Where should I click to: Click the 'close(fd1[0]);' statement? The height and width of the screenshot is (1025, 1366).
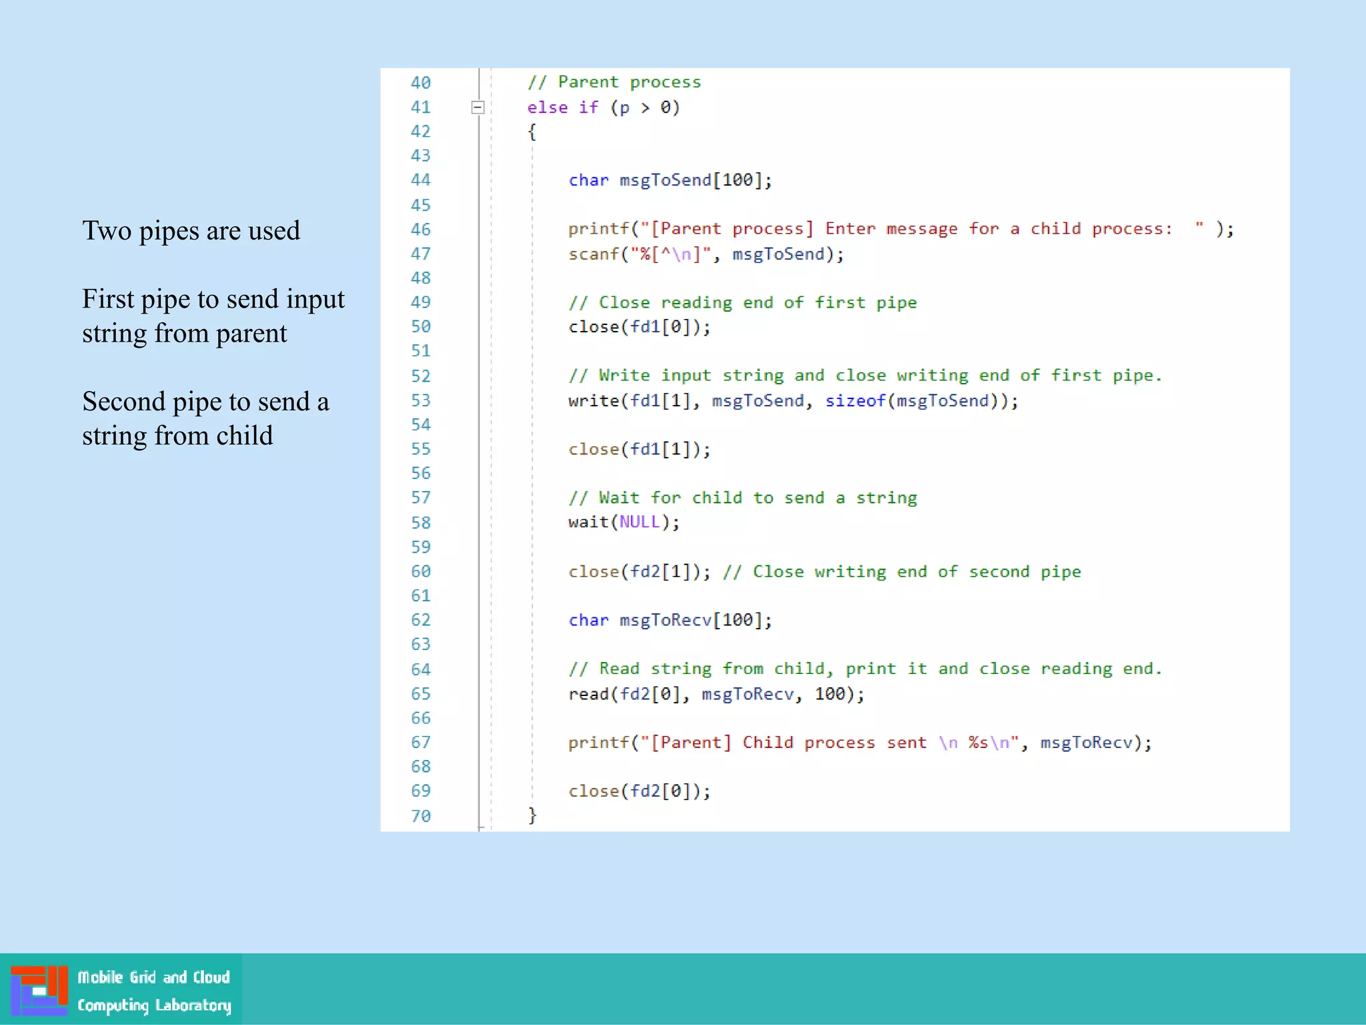coord(639,327)
